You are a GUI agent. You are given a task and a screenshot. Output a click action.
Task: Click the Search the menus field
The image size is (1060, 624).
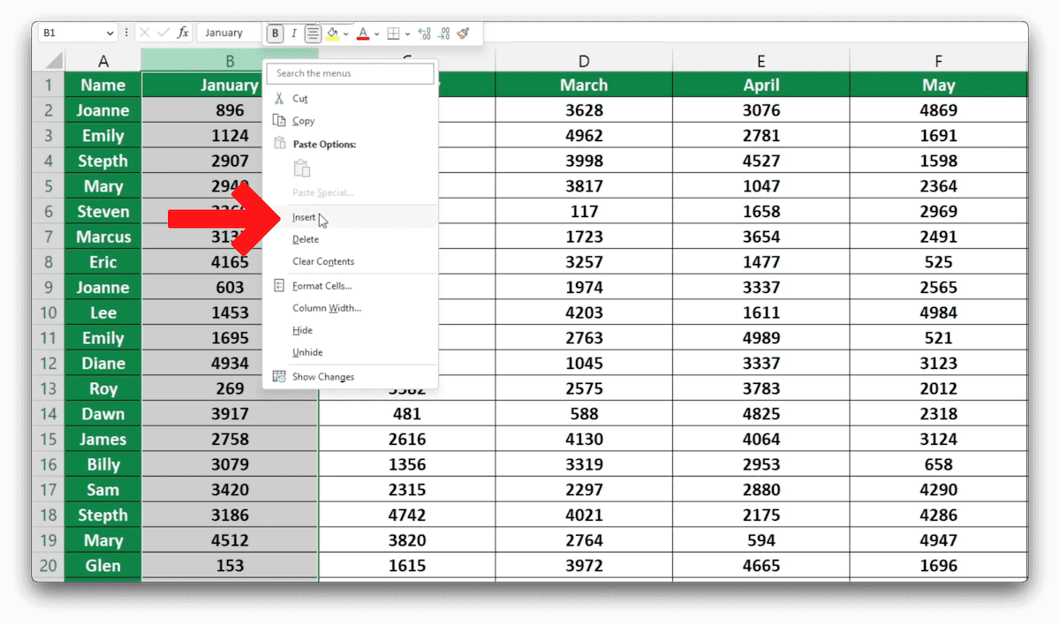click(x=350, y=74)
